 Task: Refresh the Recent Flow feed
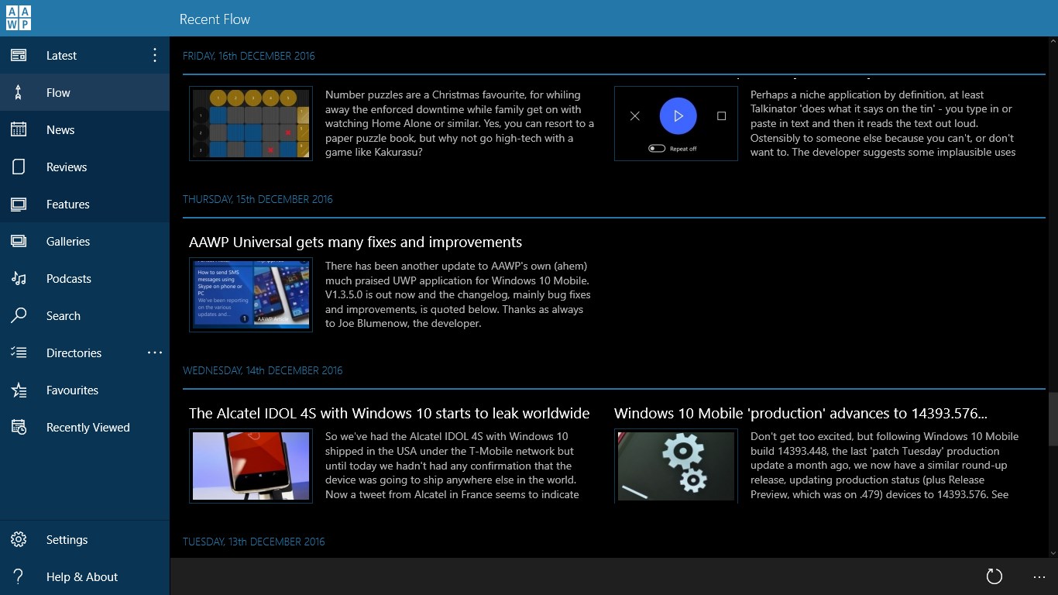point(994,576)
